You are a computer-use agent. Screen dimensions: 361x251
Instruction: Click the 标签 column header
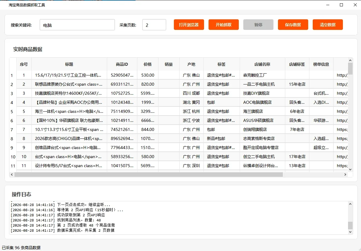[222, 64]
